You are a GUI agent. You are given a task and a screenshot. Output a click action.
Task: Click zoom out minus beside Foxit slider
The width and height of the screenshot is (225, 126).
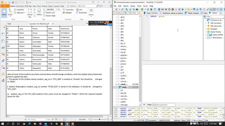[91, 119]
